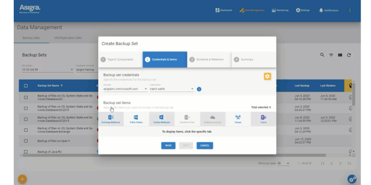This screenshot has width=371, height=185.
Task: Select the Teams item tab
Action: coord(263,119)
